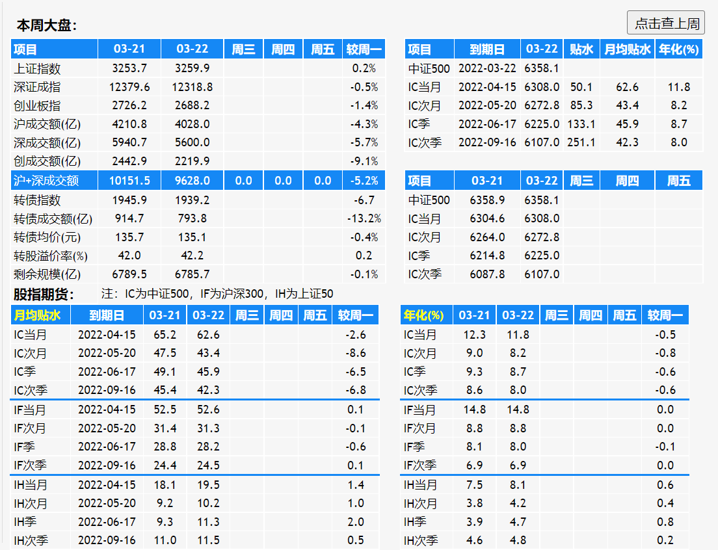Screen dimensions: 718x550
Task: Click the 年化(%) header in top-right table
Action: point(678,49)
